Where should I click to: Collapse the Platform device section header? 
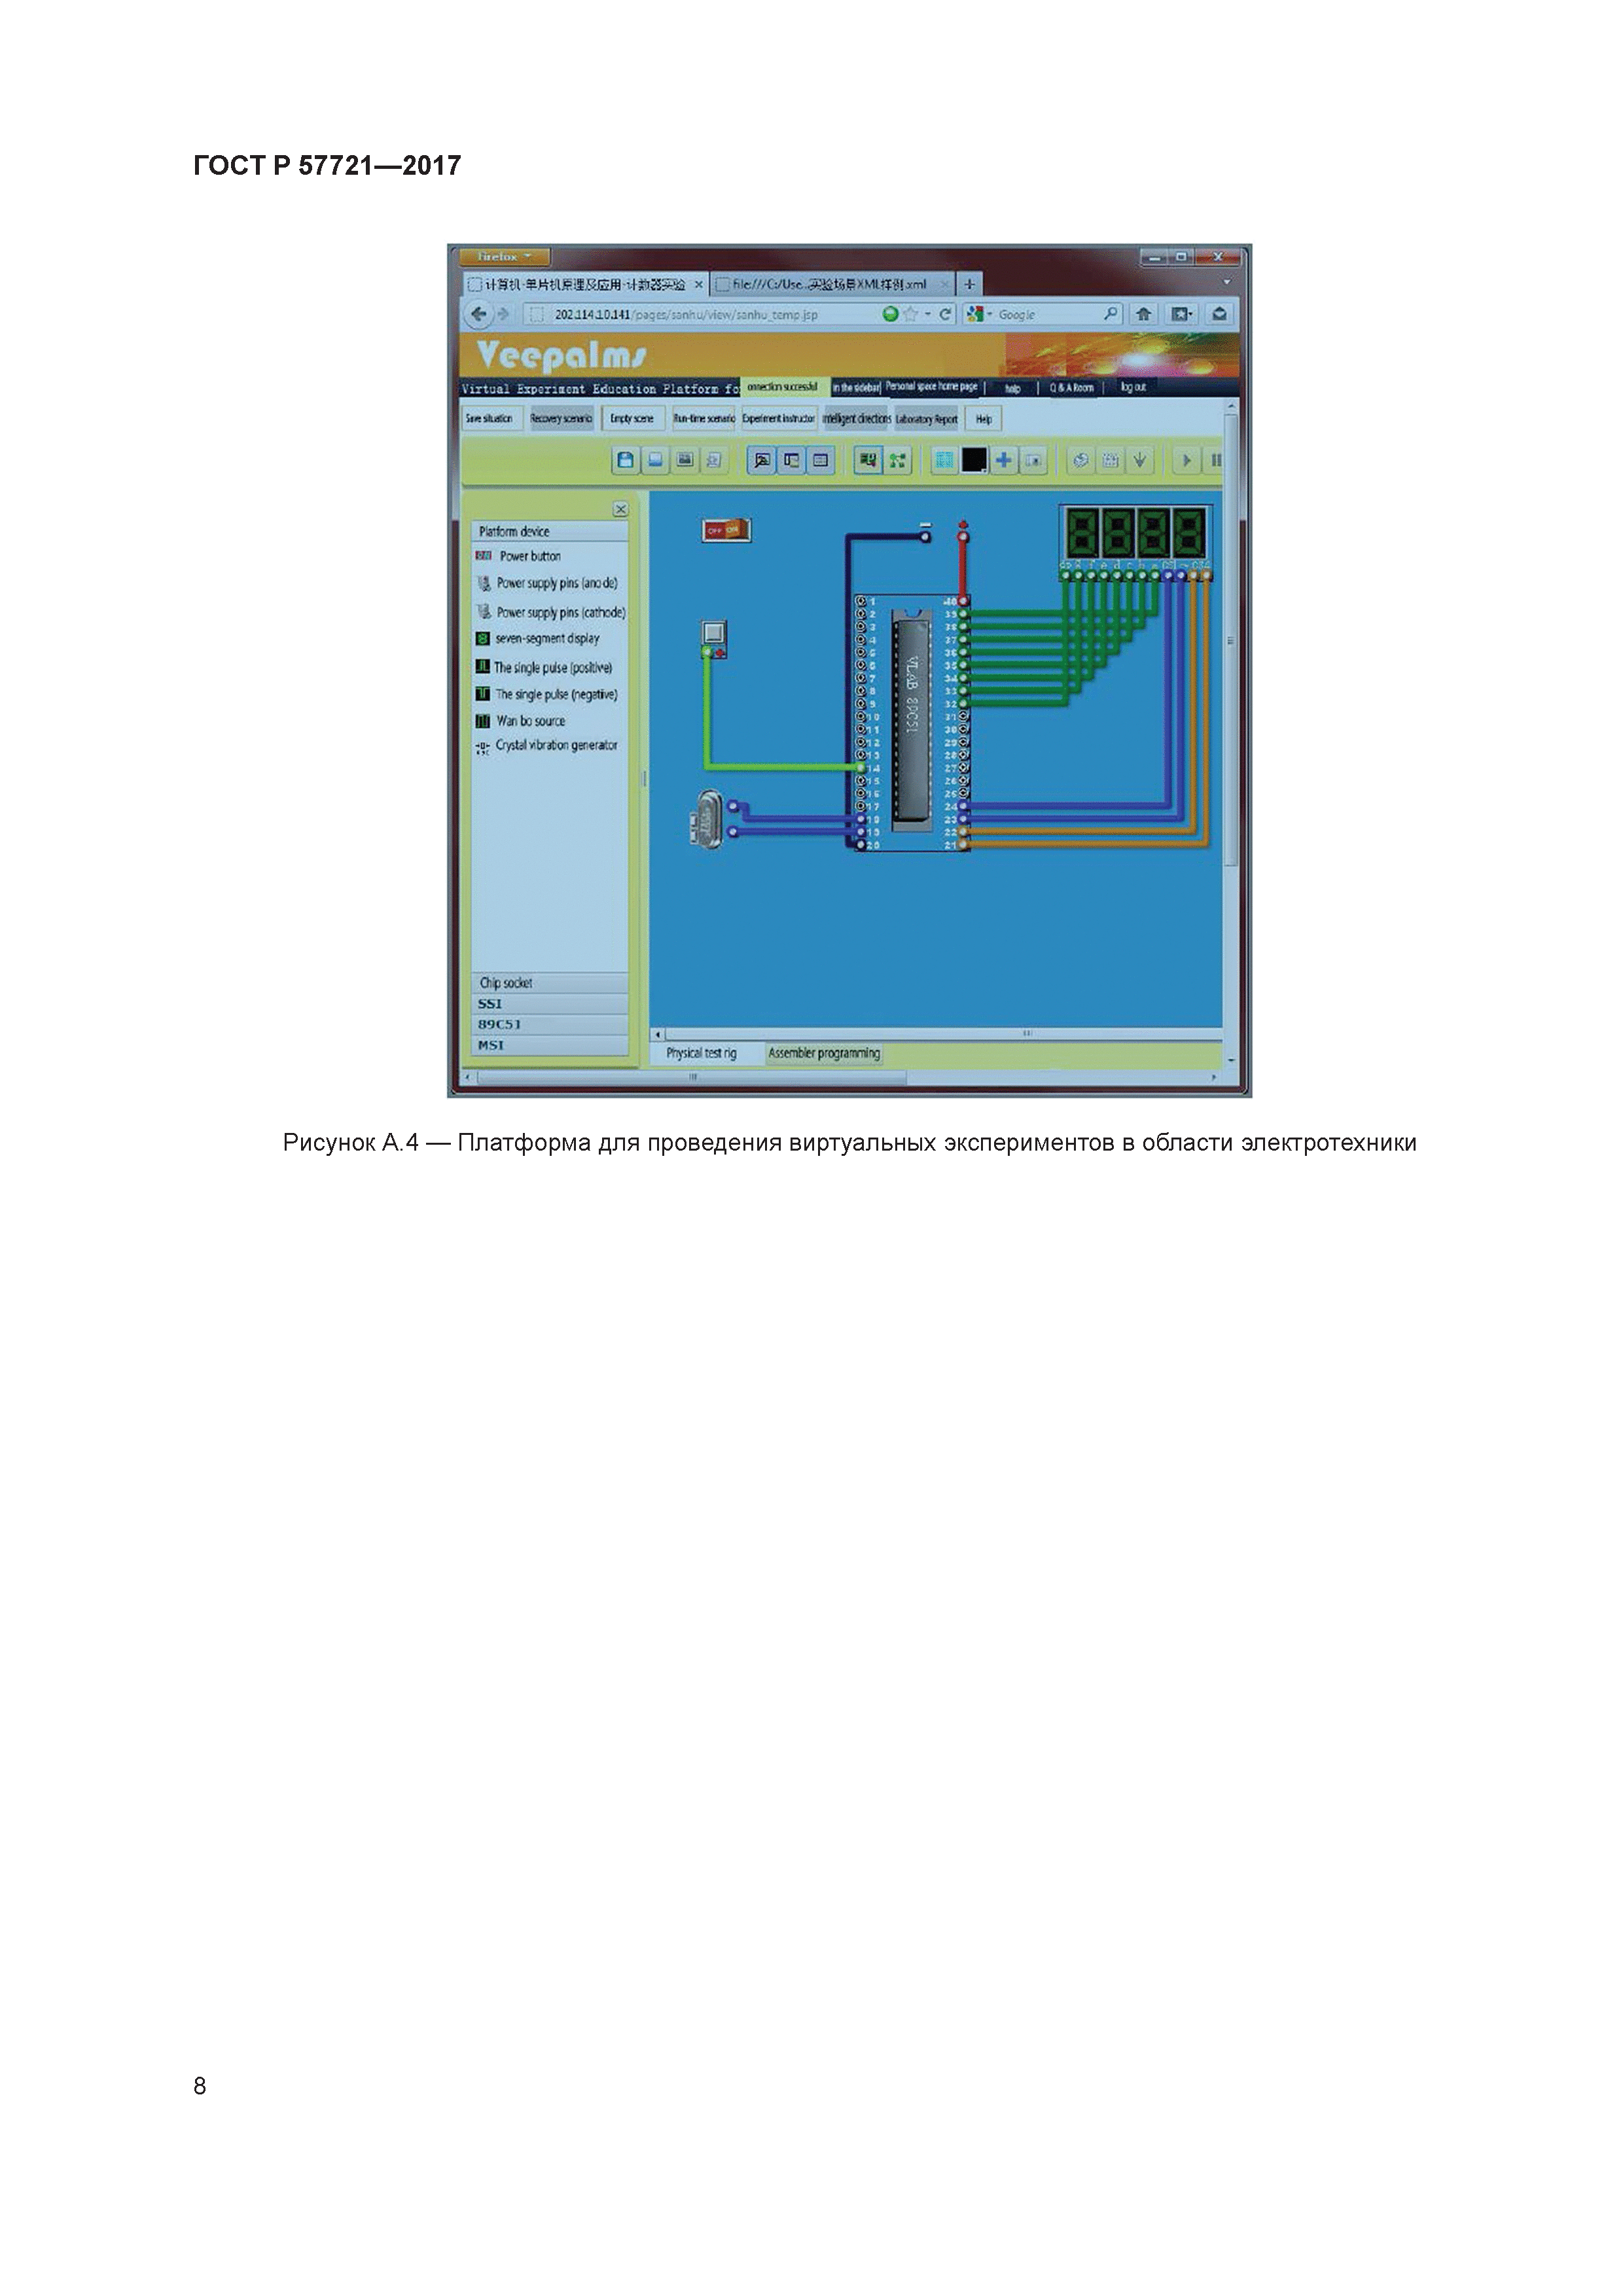point(550,531)
